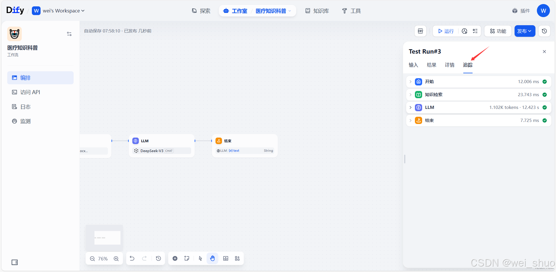
Task: Switch to the 输入 input tab
Action: pyautogui.click(x=413, y=65)
